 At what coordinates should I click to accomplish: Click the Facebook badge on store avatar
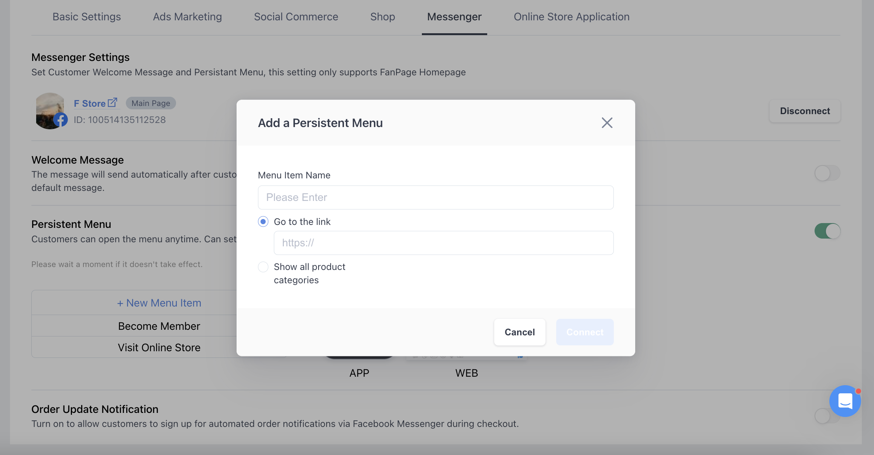coord(61,120)
